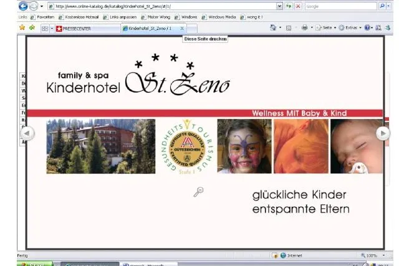Click the security shield icon in status bar
The height and width of the screenshot is (266, 399).
[x=275, y=255]
